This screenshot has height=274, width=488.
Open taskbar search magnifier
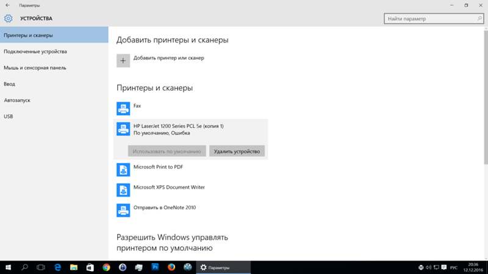click(x=24, y=267)
